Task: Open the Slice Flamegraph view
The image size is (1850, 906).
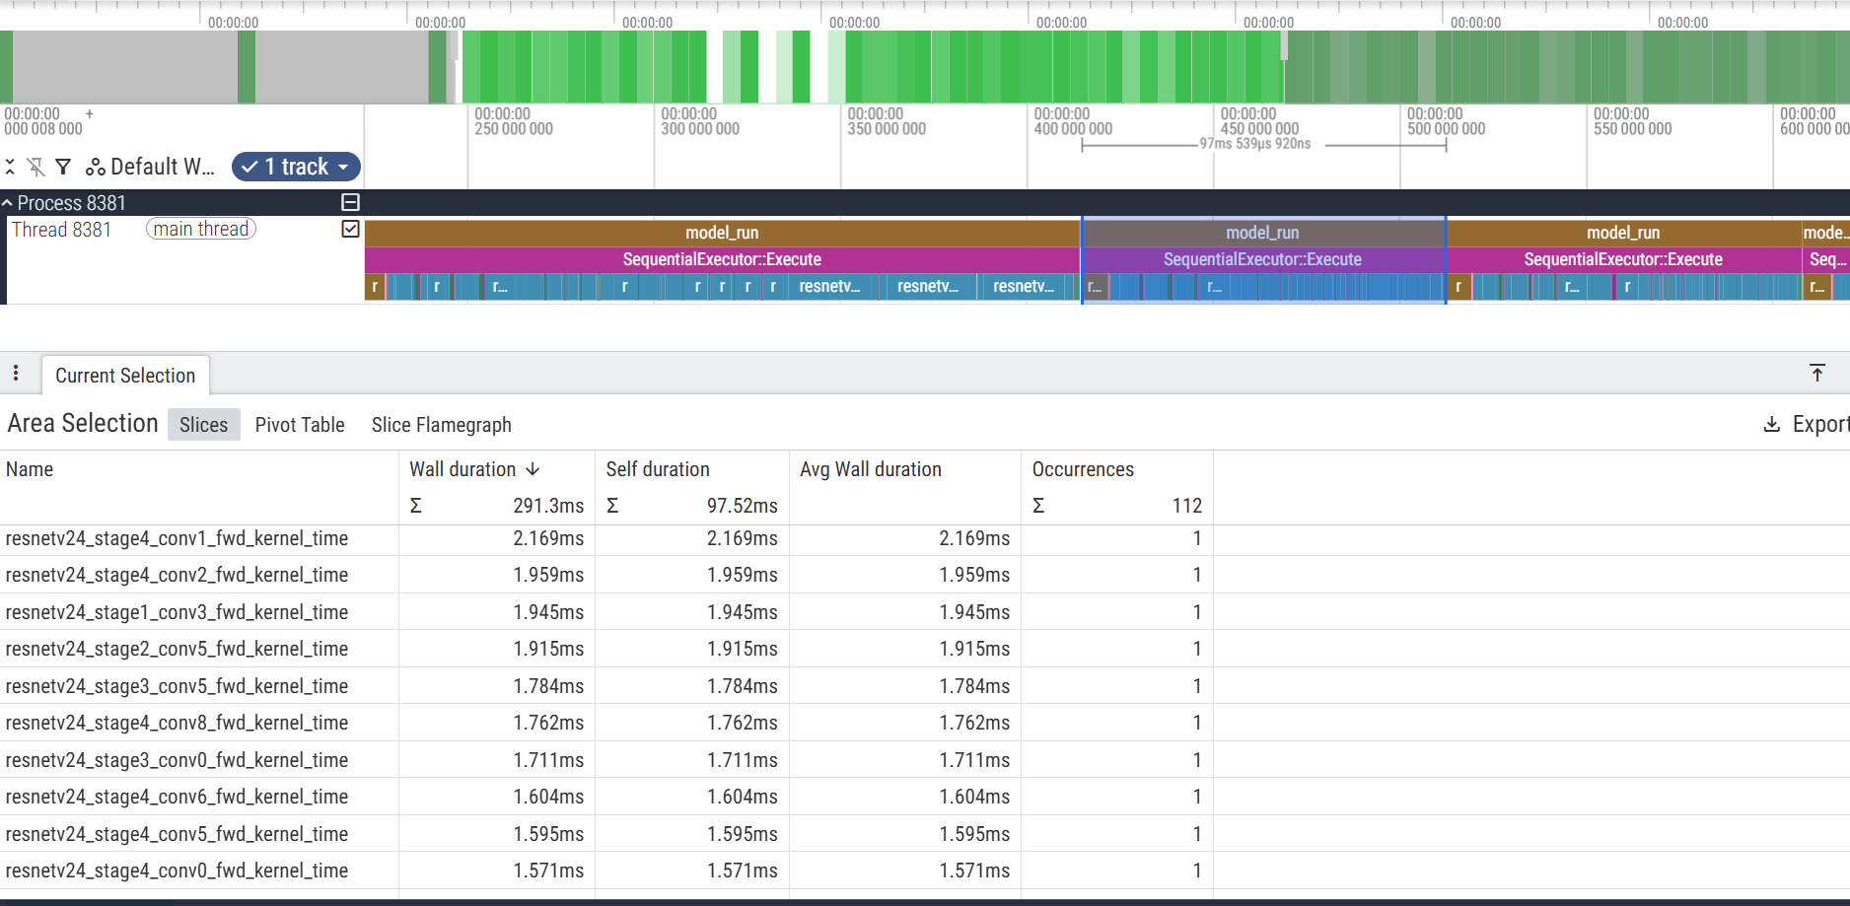Action: 442,424
